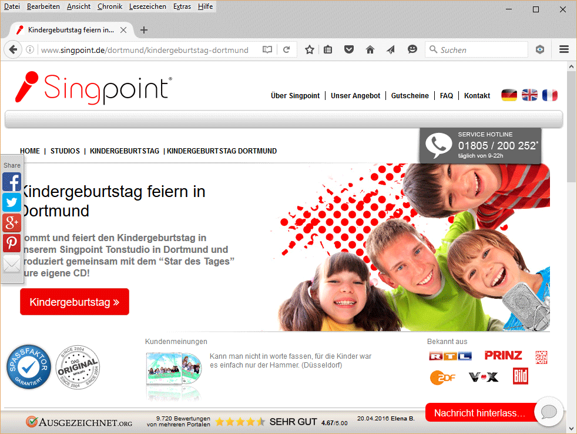Click the Bild logo

(x=521, y=376)
